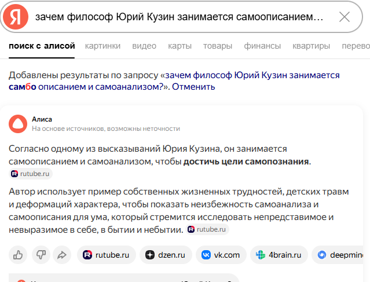Click into the search query field

(x=179, y=17)
